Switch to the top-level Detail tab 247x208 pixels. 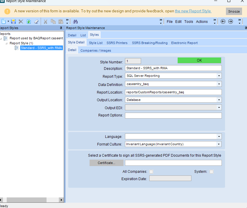click(72, 35)
